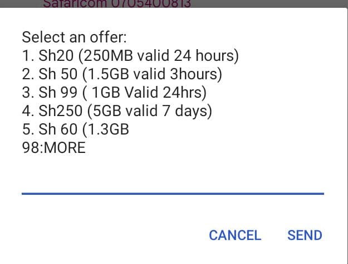Click the blue underline of the input
This screenshot has width=348, height=264.
[x=173, y=193]
